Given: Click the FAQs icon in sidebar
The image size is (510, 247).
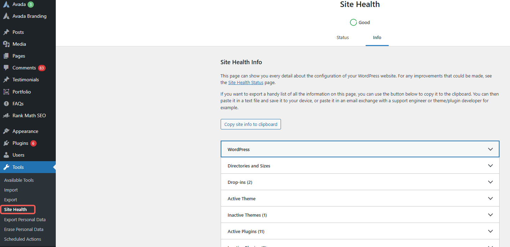Looking at the screenshot, I should [x=6, y=104].
